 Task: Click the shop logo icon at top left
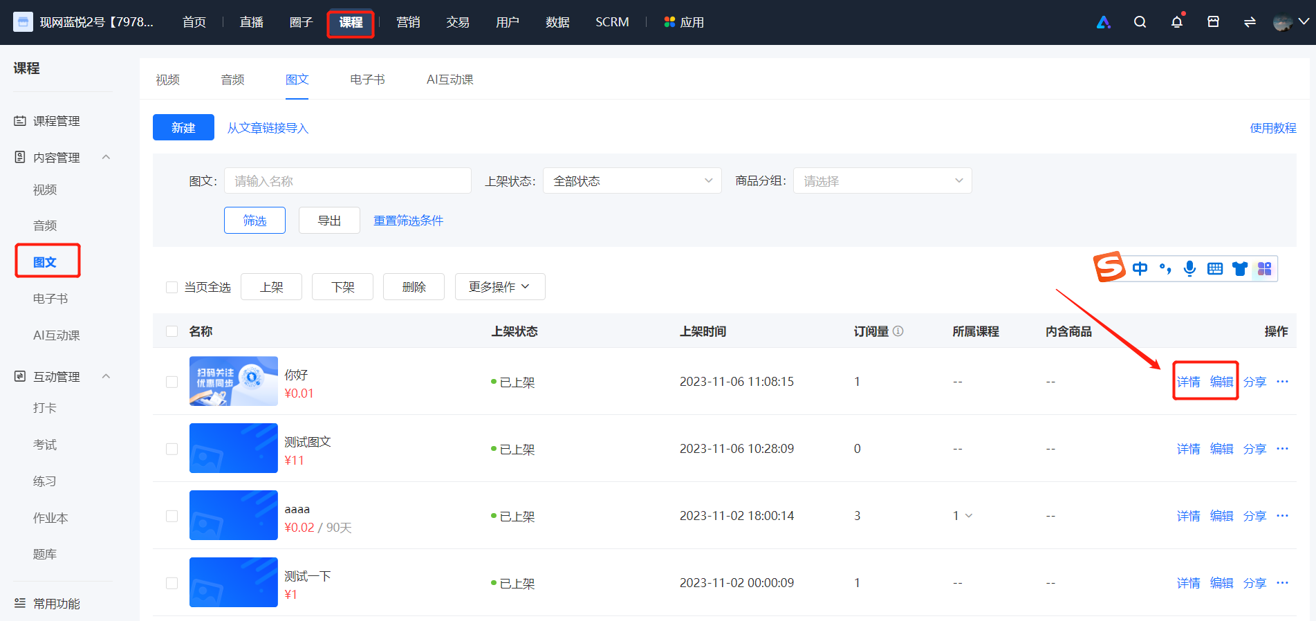23,22
